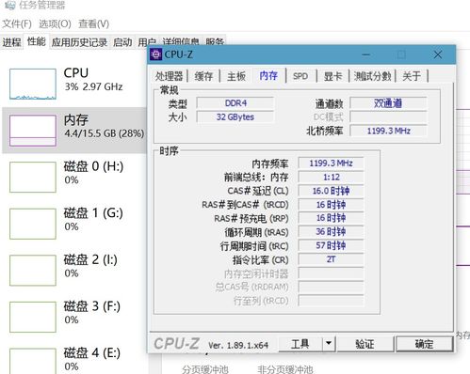Select the 内存 tab in CPU-Z

tap(268, 75)
